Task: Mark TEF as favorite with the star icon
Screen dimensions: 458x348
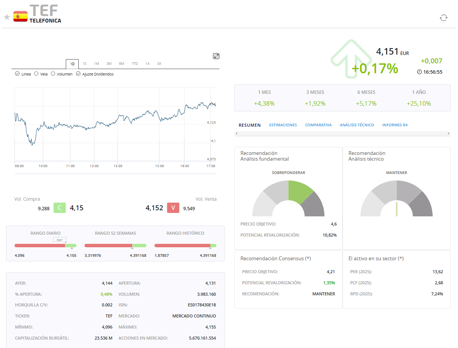Action: [x=7, y=17]
